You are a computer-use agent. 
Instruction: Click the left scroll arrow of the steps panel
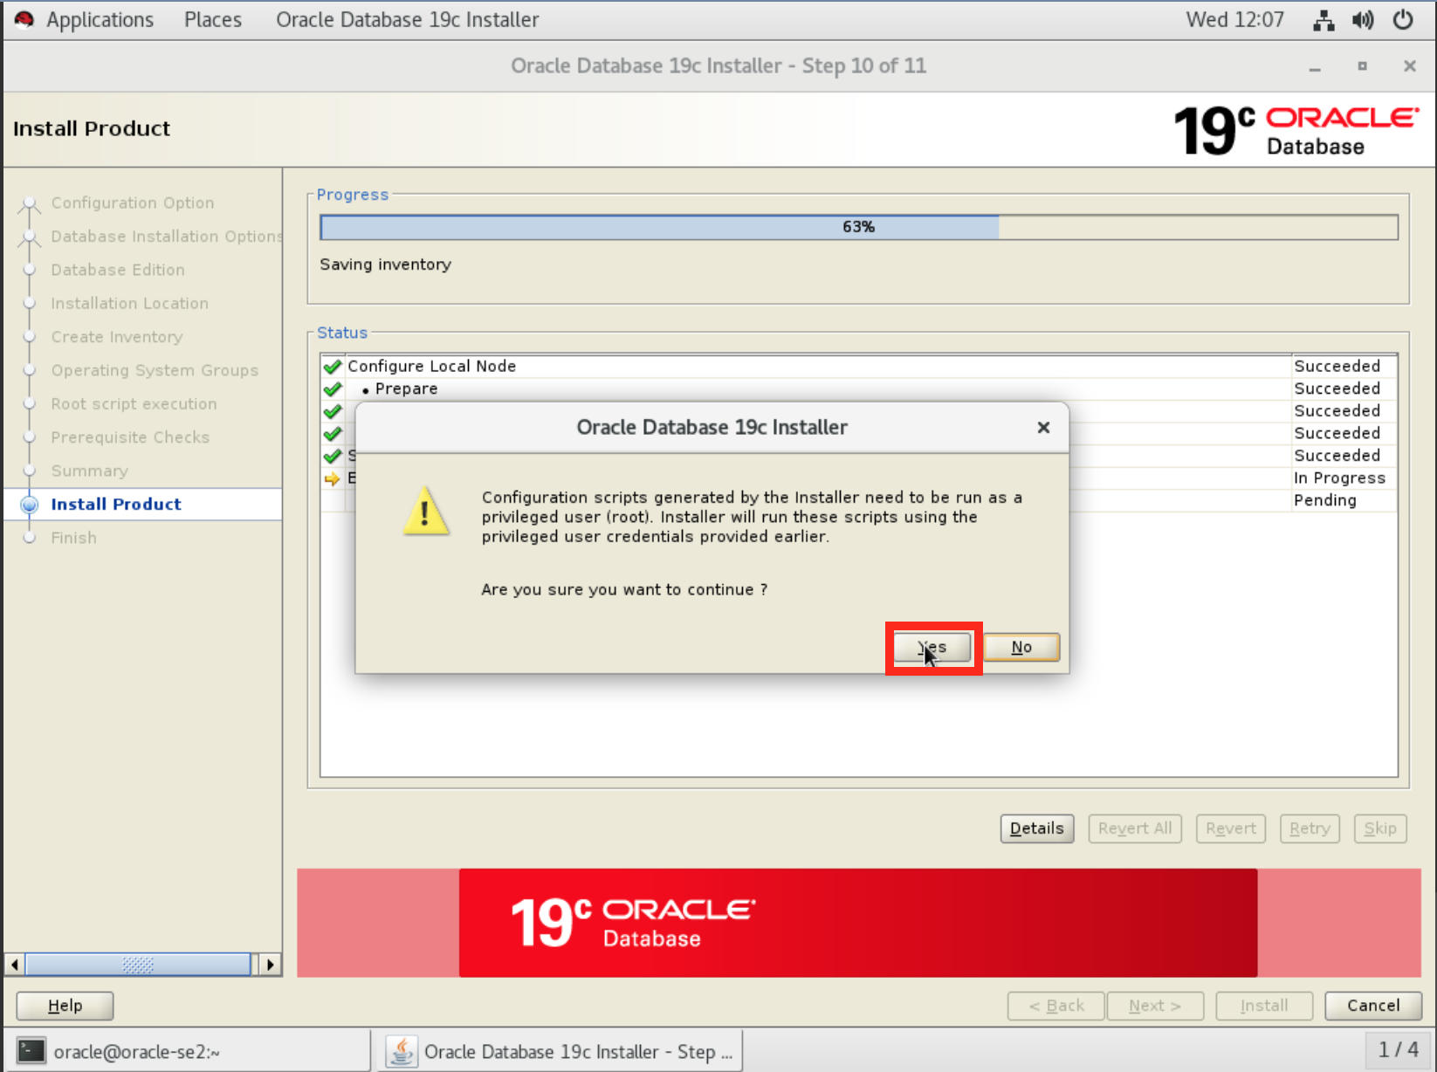(15, 965)
